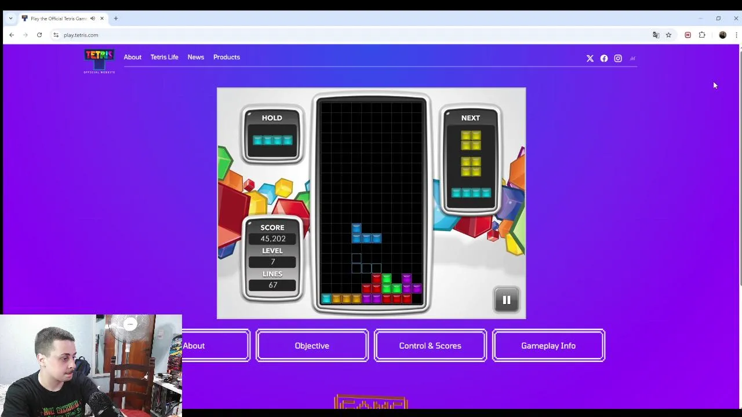The height and width of the screenshot is (417, 742).
Task: Open the News menu item
Action: (195, 57)
